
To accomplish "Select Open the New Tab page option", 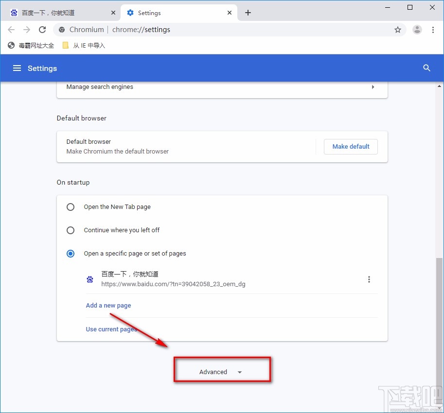I will point(71,207).
